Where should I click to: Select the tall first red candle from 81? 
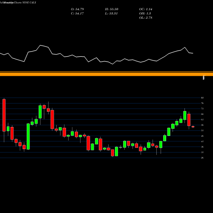4,115
